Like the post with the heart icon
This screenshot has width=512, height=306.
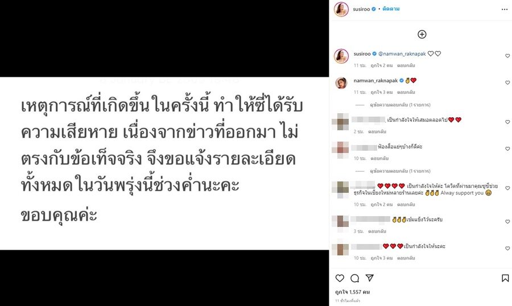[x=340, y=278]
